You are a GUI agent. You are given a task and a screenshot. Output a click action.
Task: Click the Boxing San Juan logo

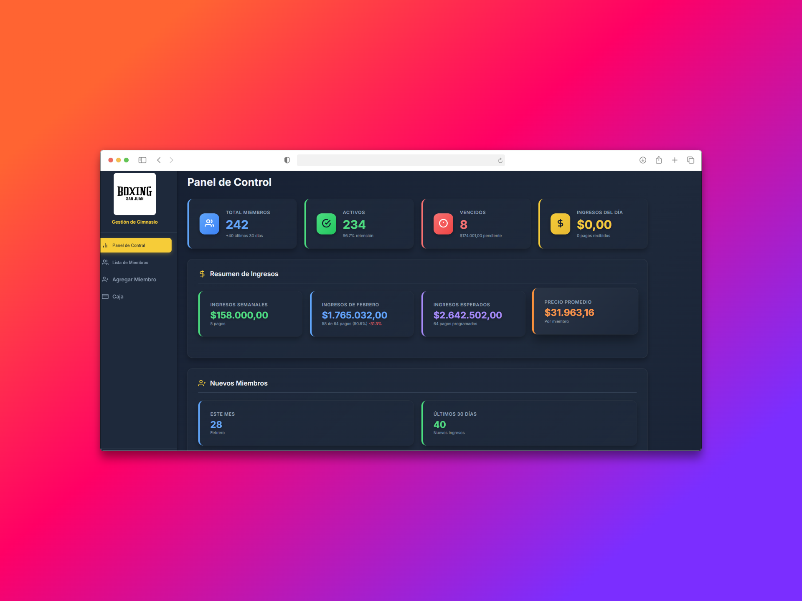pyautogui.click(x=135, y=194)
